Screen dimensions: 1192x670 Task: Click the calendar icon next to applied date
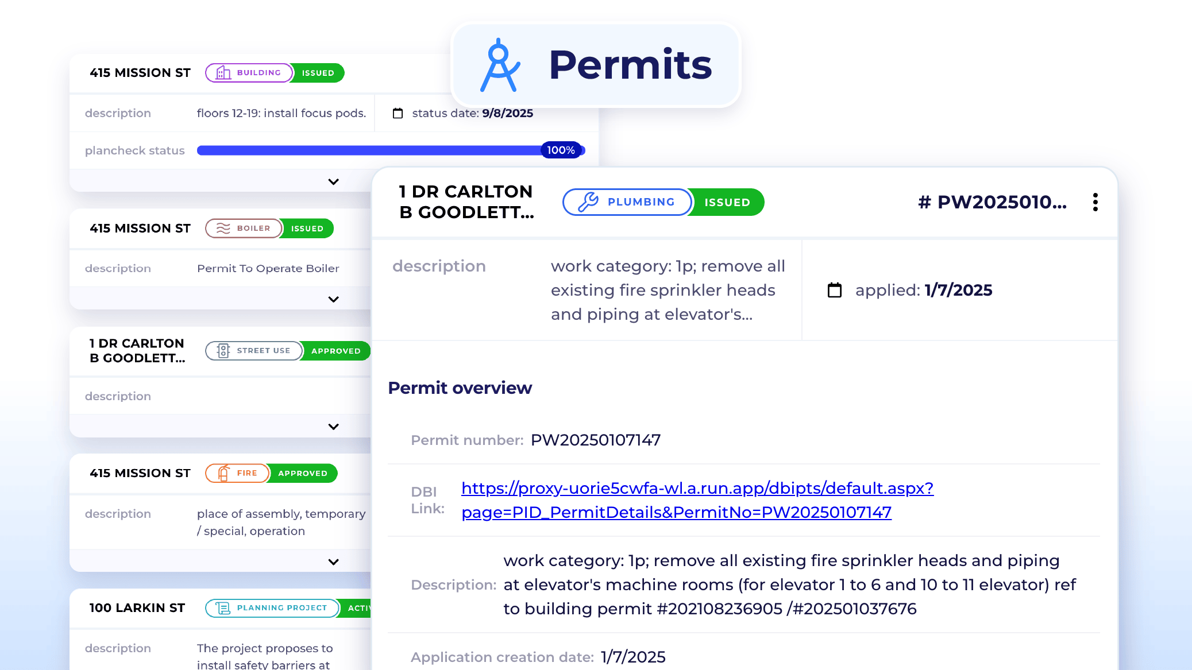[834, 290]
